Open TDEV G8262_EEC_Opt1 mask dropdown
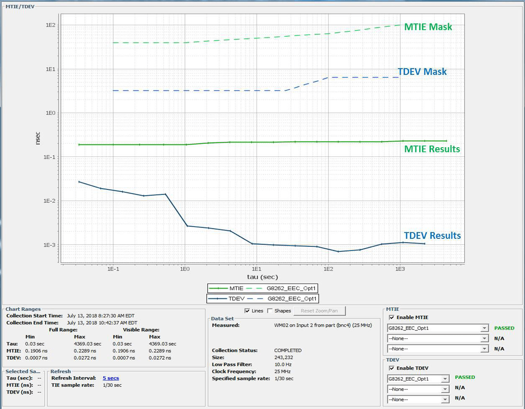525x409 pixels. pyautogui.click(x=445, y=379)
